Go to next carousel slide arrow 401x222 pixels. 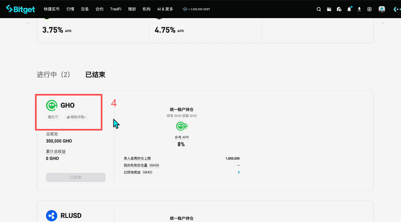coord(383,23)
